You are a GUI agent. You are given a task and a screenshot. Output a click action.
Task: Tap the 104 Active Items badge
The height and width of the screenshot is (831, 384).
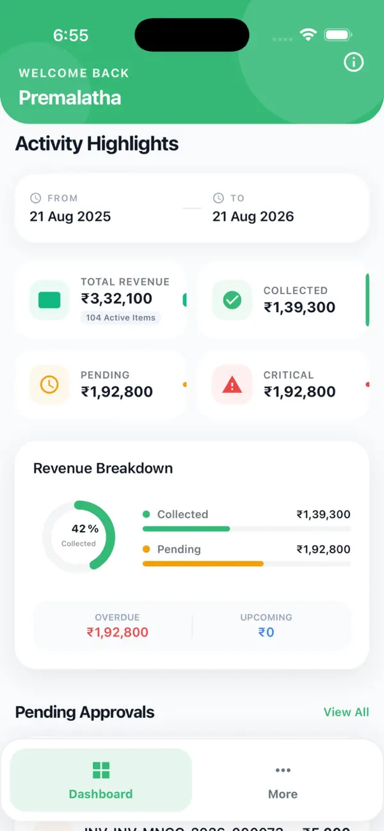[x=120, y=317]
